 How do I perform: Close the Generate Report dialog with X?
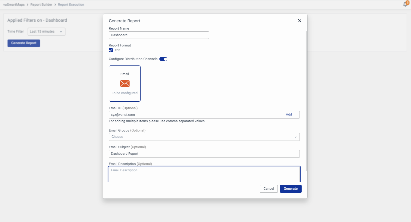300,21
